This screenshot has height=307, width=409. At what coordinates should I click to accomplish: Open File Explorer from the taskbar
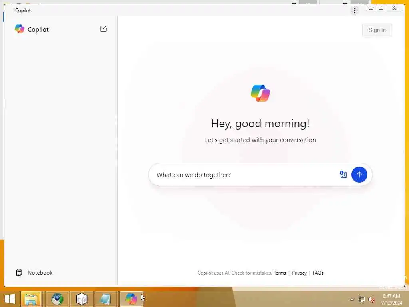(31, 299)
